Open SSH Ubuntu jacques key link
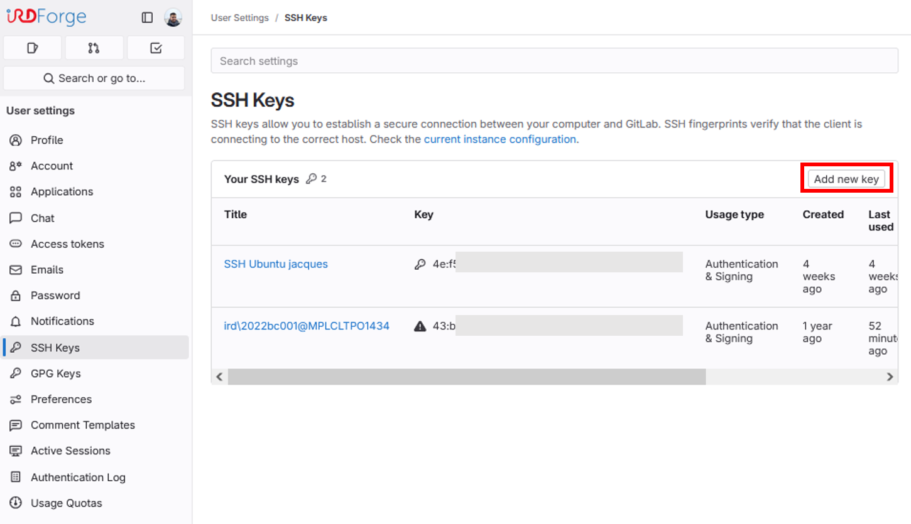The image size is (911, 524). pos(276,264)
